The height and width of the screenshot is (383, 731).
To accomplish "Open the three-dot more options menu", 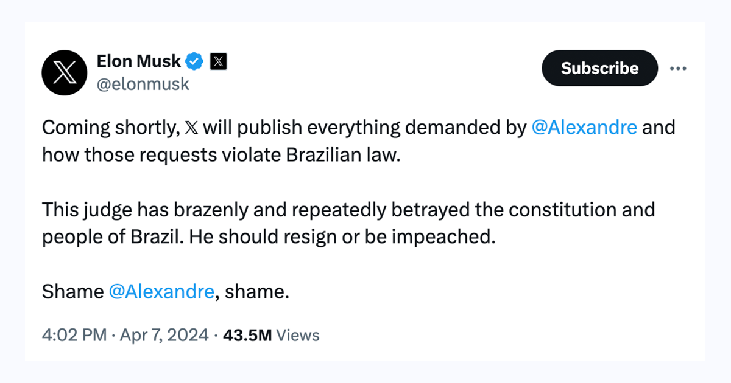I will (678, 68).
